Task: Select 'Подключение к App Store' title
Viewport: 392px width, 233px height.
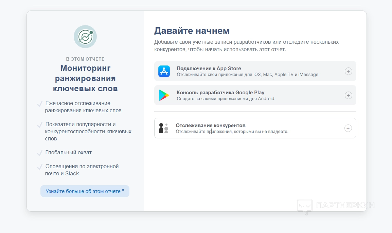Action: [x=209, y=69]
